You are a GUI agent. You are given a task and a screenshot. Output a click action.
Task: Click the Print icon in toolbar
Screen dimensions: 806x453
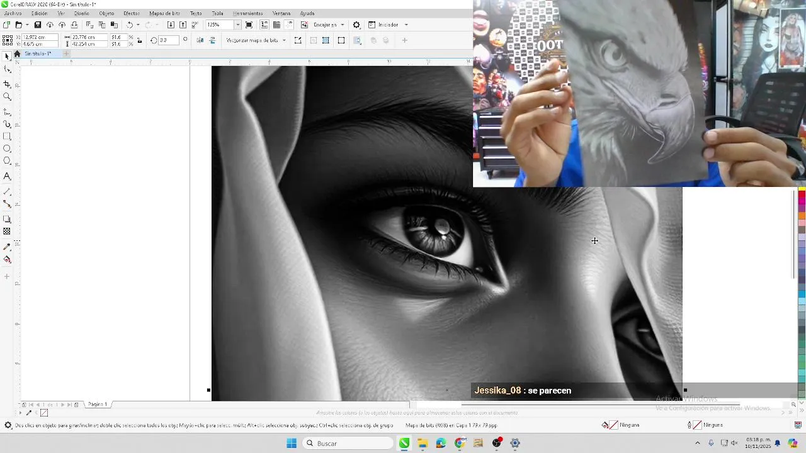[x=74, y=25]
